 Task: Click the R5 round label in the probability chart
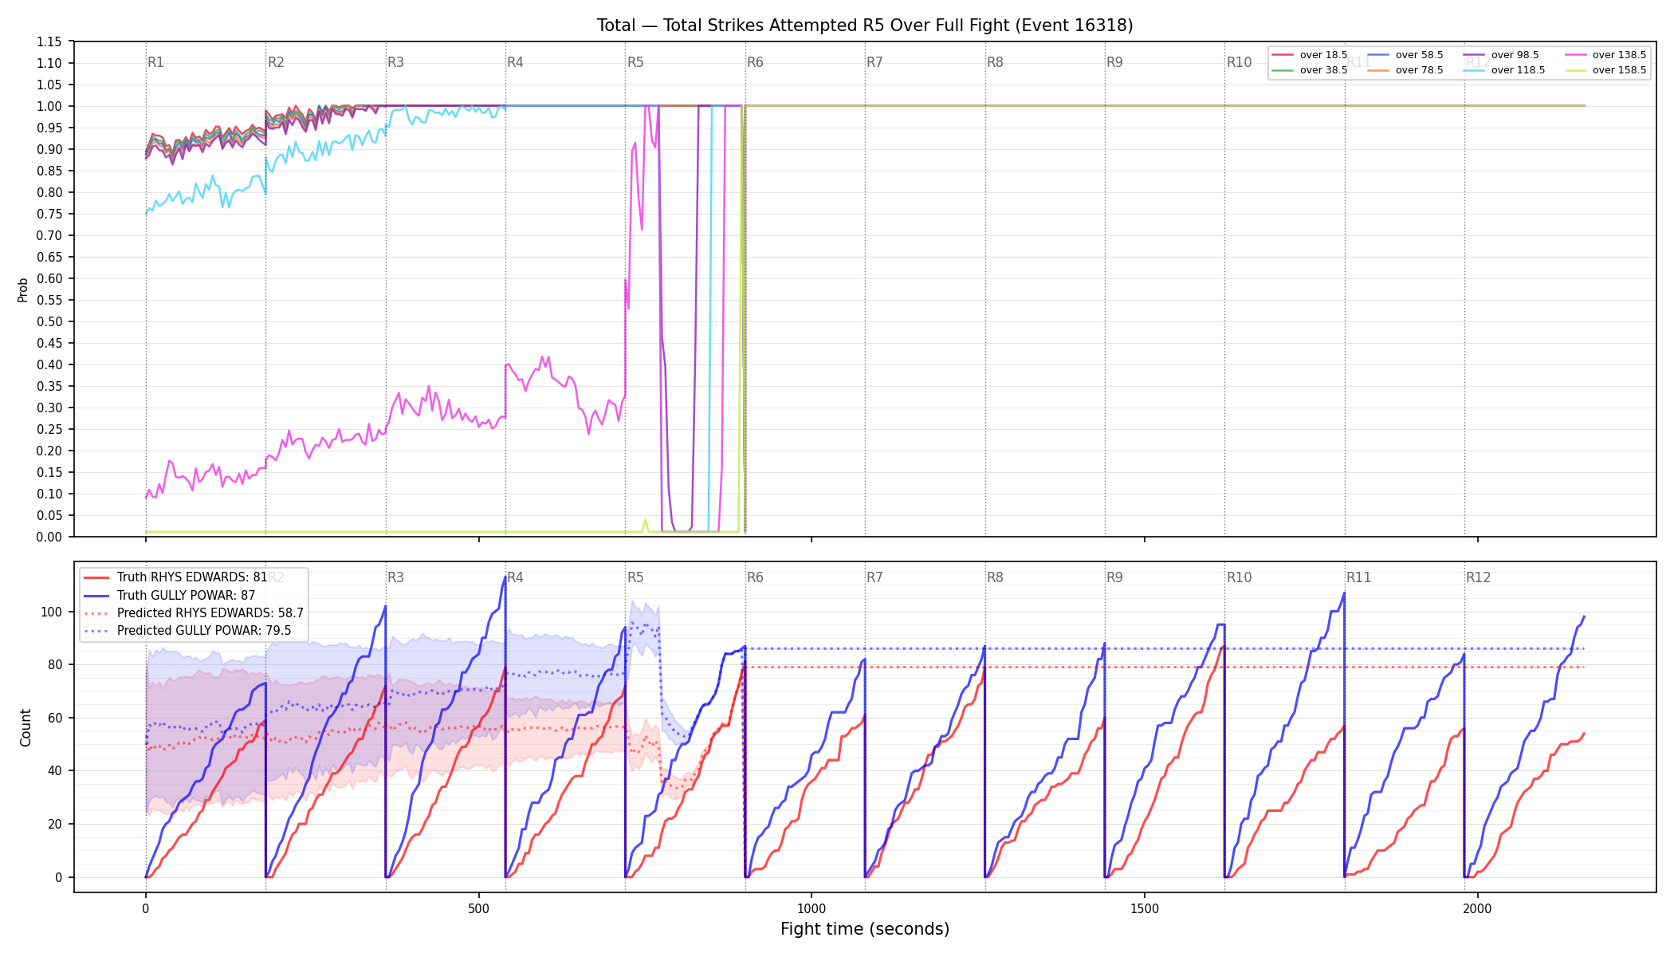click(635, 62)
